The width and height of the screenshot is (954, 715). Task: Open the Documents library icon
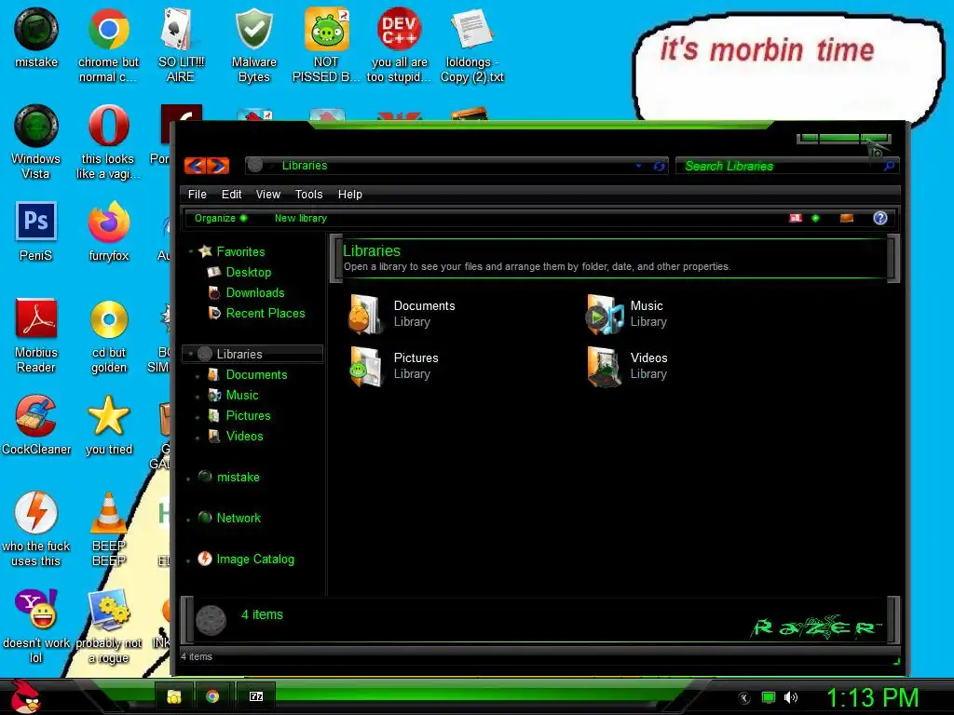coord(365,314)
